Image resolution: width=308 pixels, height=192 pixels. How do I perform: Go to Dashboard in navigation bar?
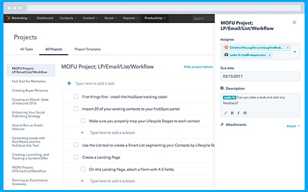[x=45, y=18]
